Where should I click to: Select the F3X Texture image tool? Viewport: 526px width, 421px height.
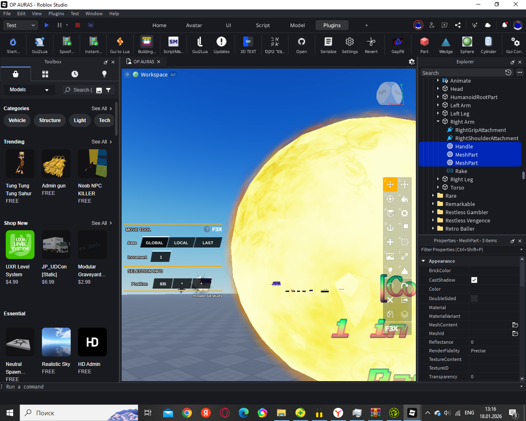(x=390, y=256)
